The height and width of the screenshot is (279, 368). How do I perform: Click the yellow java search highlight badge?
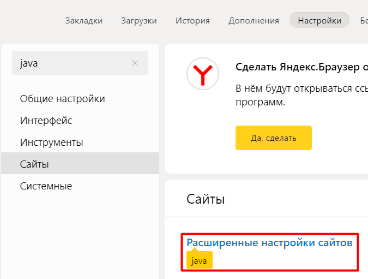coord(200,260)
